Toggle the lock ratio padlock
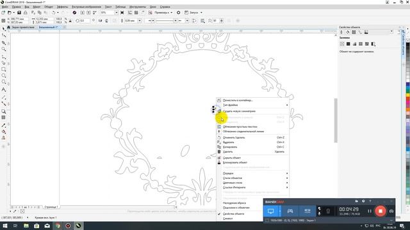The width and height of the screenshot is (410, 230). coord(70,20)
